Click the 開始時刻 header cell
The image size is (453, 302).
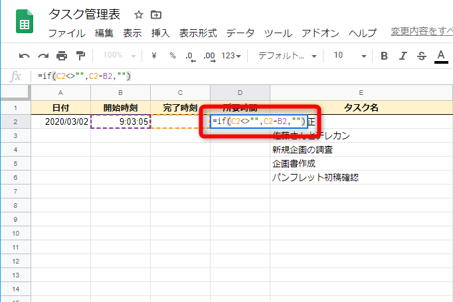pyautogui.click(x=120, y=108)
